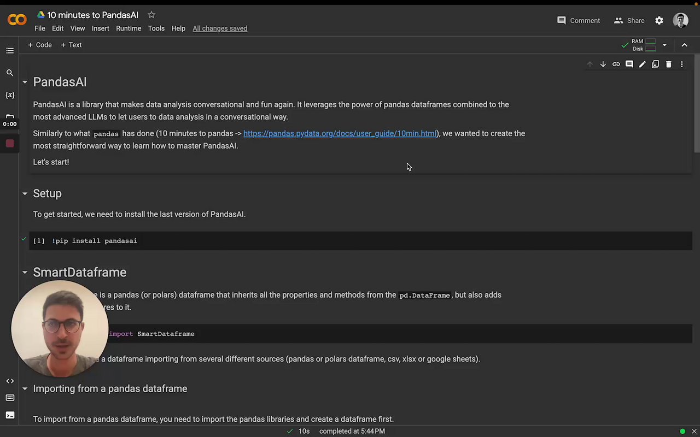Click the vertical page scrollbar

click(x=696, y=104)
